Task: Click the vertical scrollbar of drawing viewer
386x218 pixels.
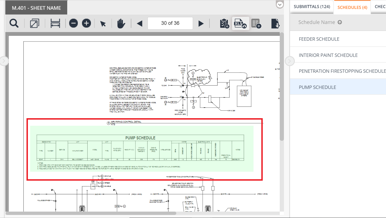Action: (x=282, y=86)
